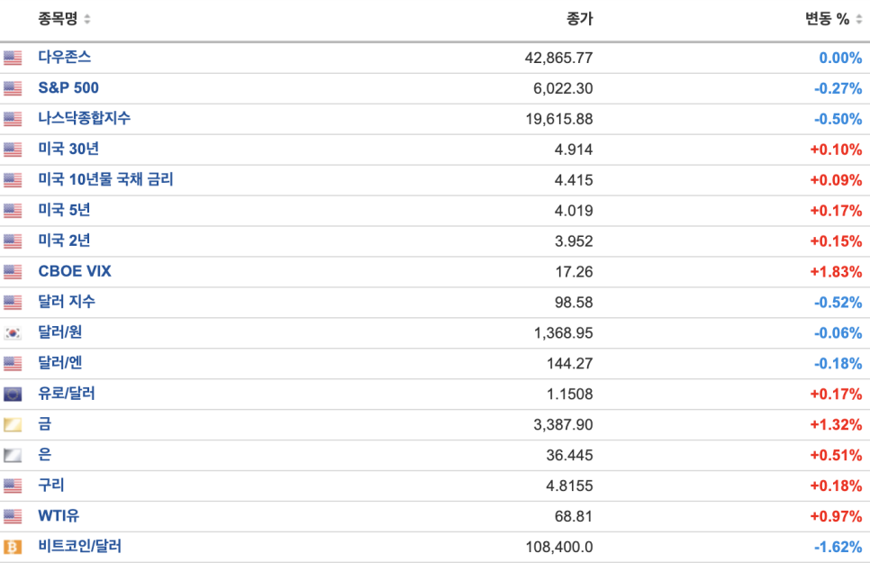870x563 pixels.
Task: Click the yield value 4.415
Action: click(574, 180)
